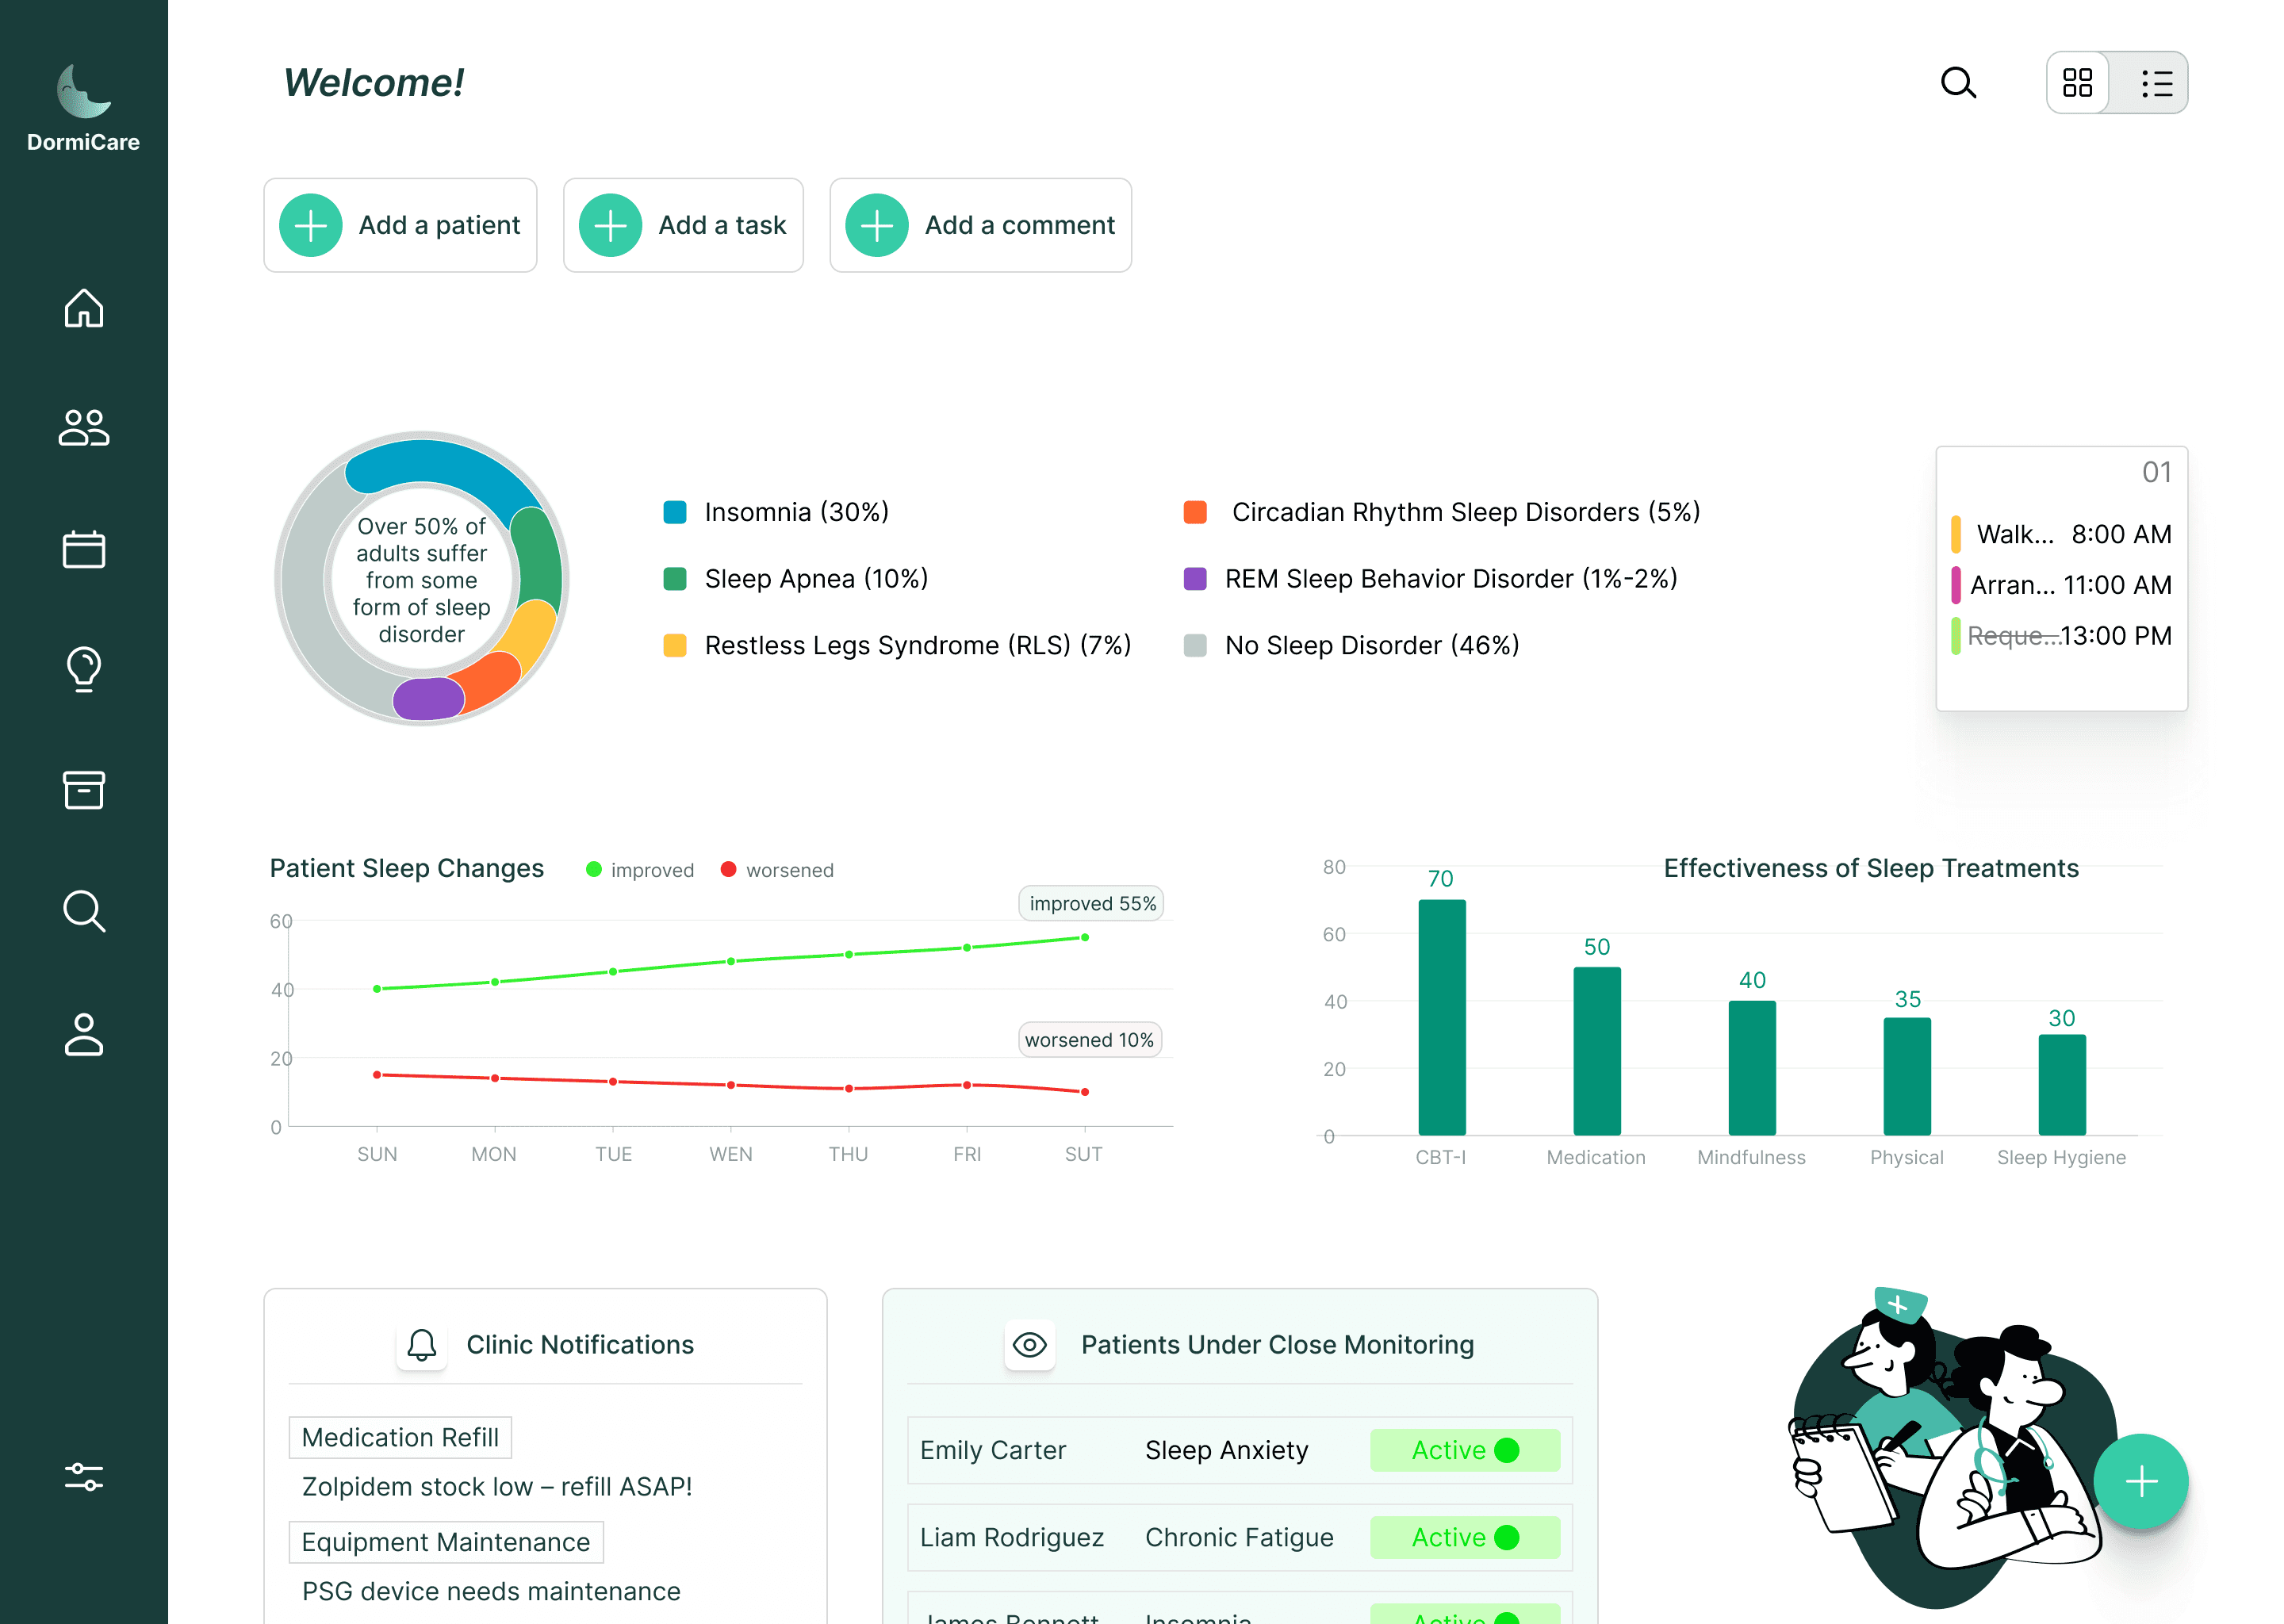Toggle the improved legend on sleep chart

click(640, 870)
